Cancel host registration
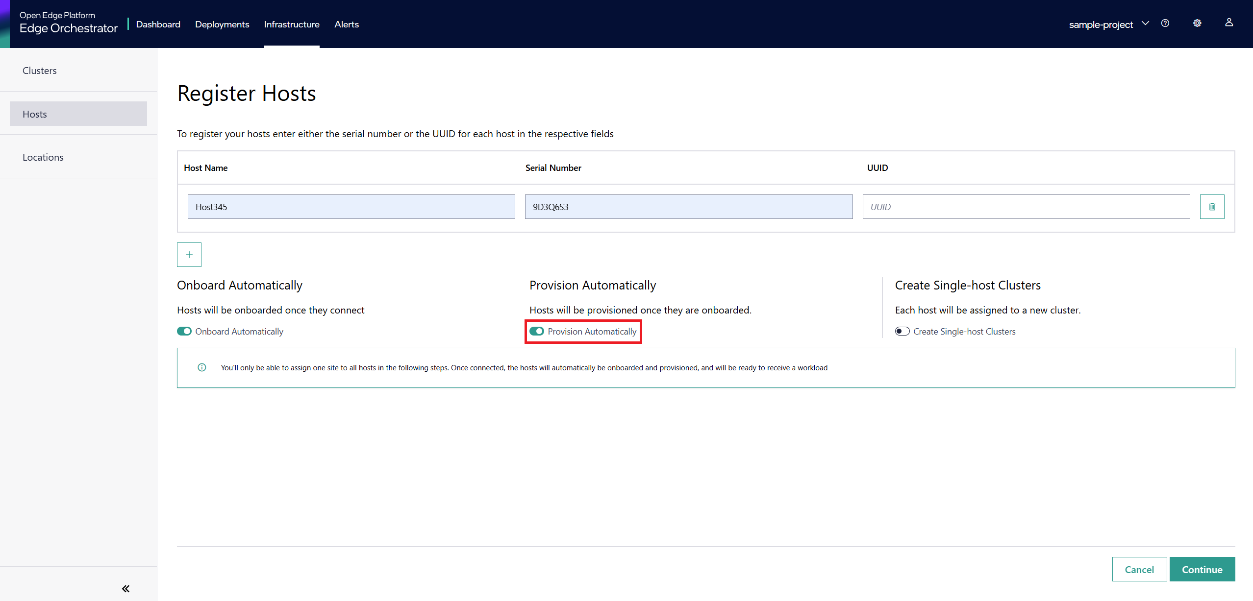The width and height of the screenshot is (1253, 601). (x=1139, y=569)
